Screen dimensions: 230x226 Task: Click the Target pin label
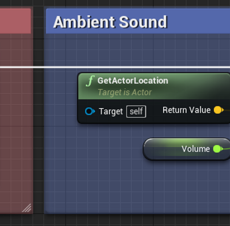[111, 112]
